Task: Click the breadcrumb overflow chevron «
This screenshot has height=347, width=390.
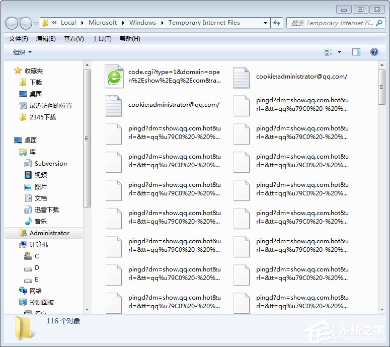Action: (54, 23)
